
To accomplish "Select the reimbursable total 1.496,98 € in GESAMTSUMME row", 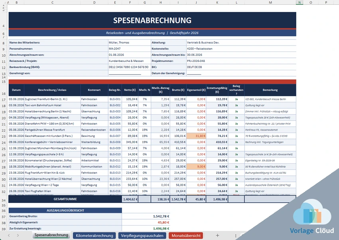I will (x=217, y=199).
